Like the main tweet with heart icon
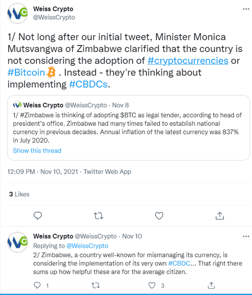The image size is (252, 295). (x=159, y=216)
